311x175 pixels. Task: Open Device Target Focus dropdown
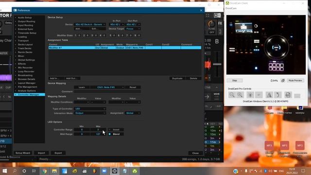coord(133,29)
